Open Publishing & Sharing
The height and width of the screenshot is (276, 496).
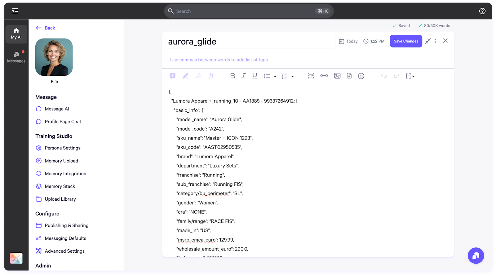(x=62, y=225)
